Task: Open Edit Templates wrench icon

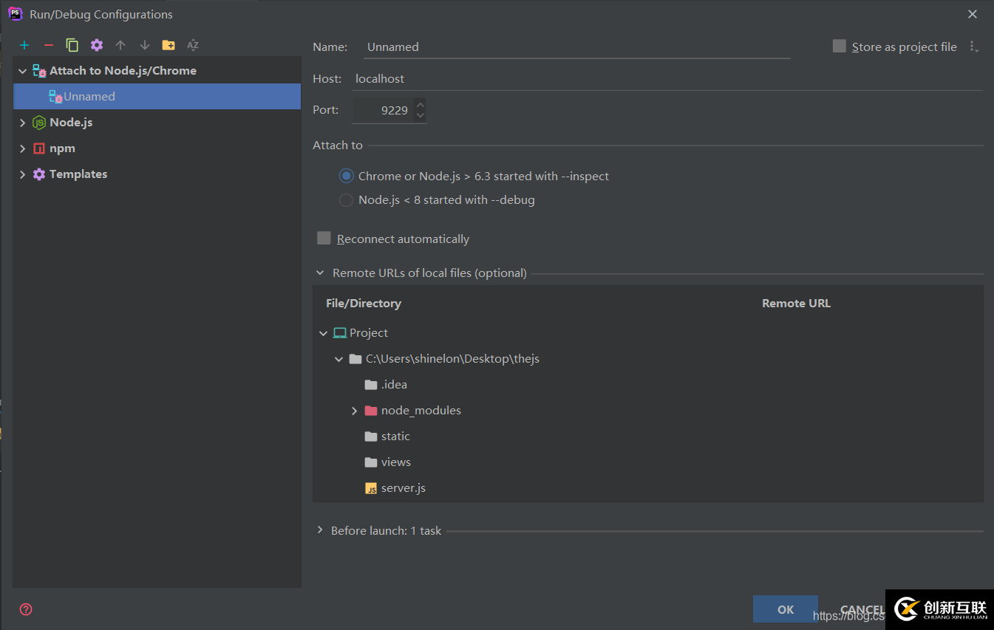Action: coord(97,45)
